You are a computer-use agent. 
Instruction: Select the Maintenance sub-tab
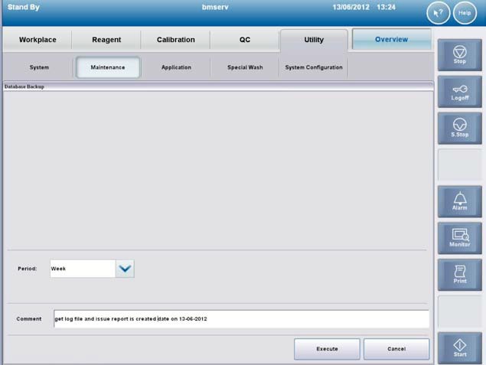coord(108,67)
